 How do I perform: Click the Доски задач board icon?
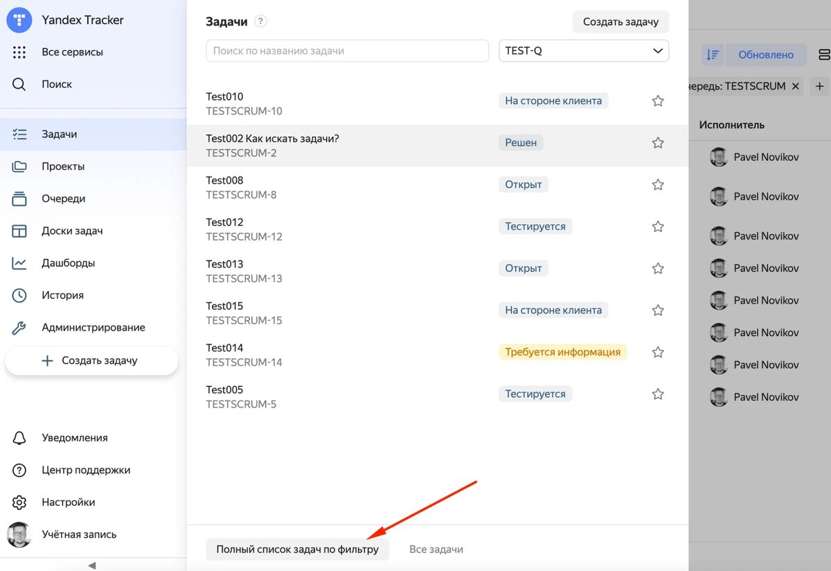[x=19, y=231]
